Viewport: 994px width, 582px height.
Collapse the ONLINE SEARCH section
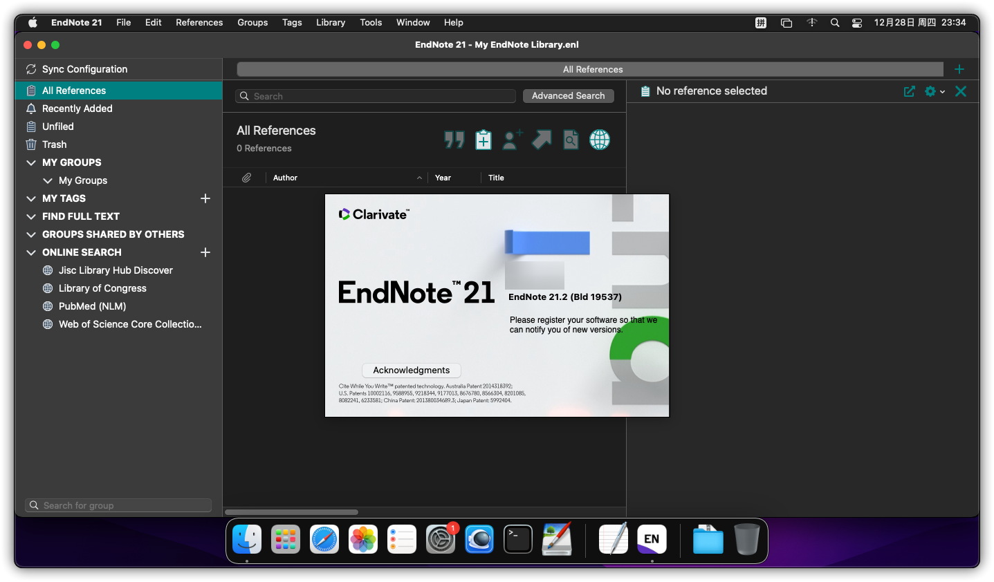[x=31, y=252]
